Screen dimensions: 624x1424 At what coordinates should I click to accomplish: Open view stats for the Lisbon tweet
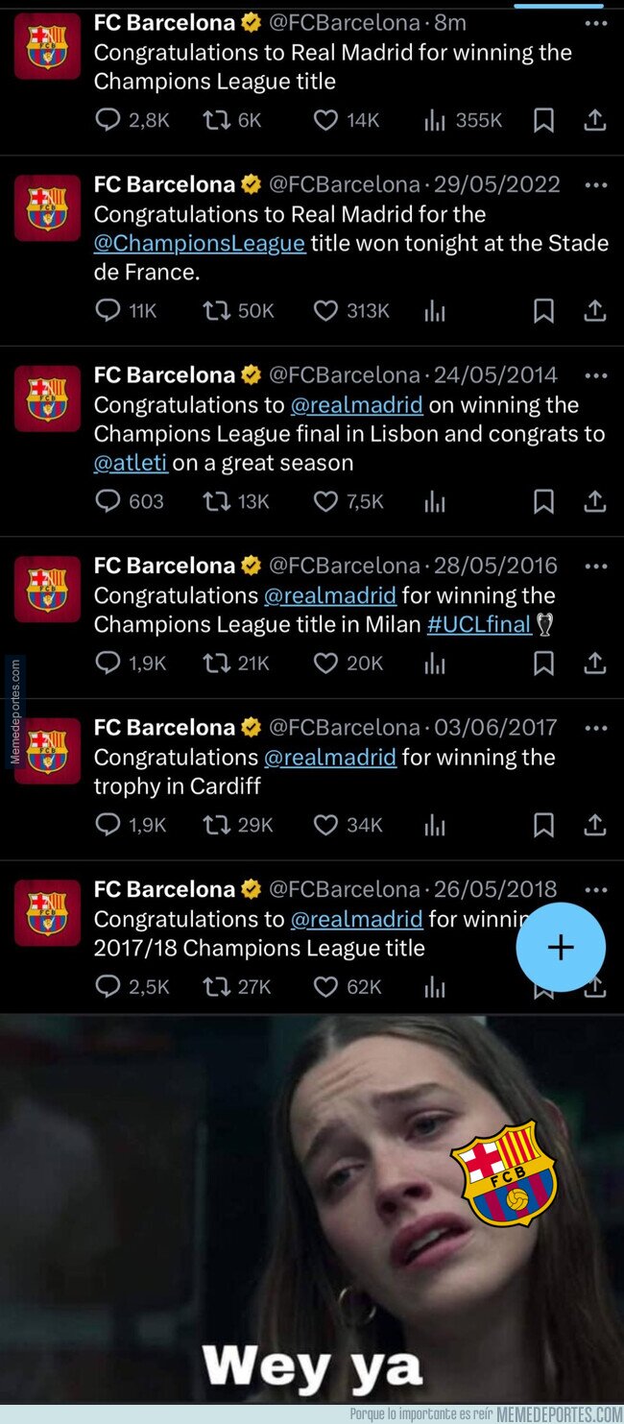click(435, 501)
